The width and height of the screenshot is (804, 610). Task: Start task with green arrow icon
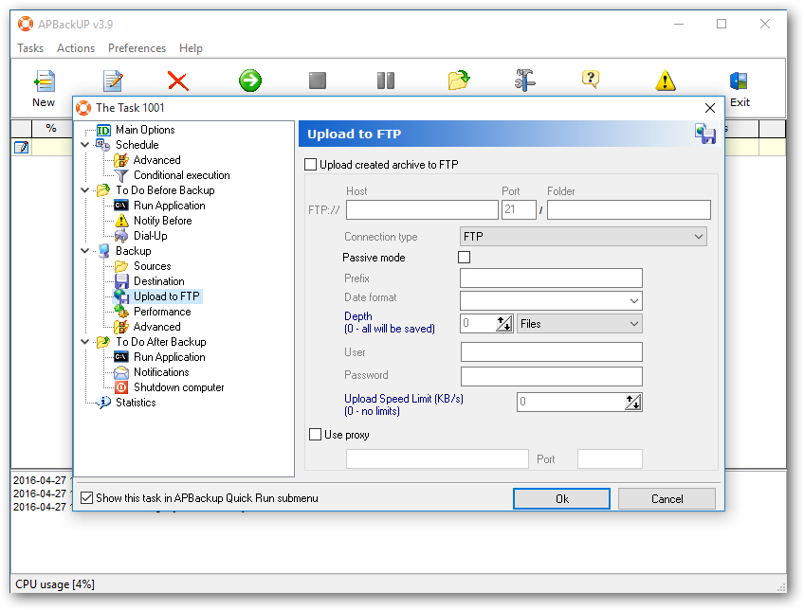tap(249, 81)
